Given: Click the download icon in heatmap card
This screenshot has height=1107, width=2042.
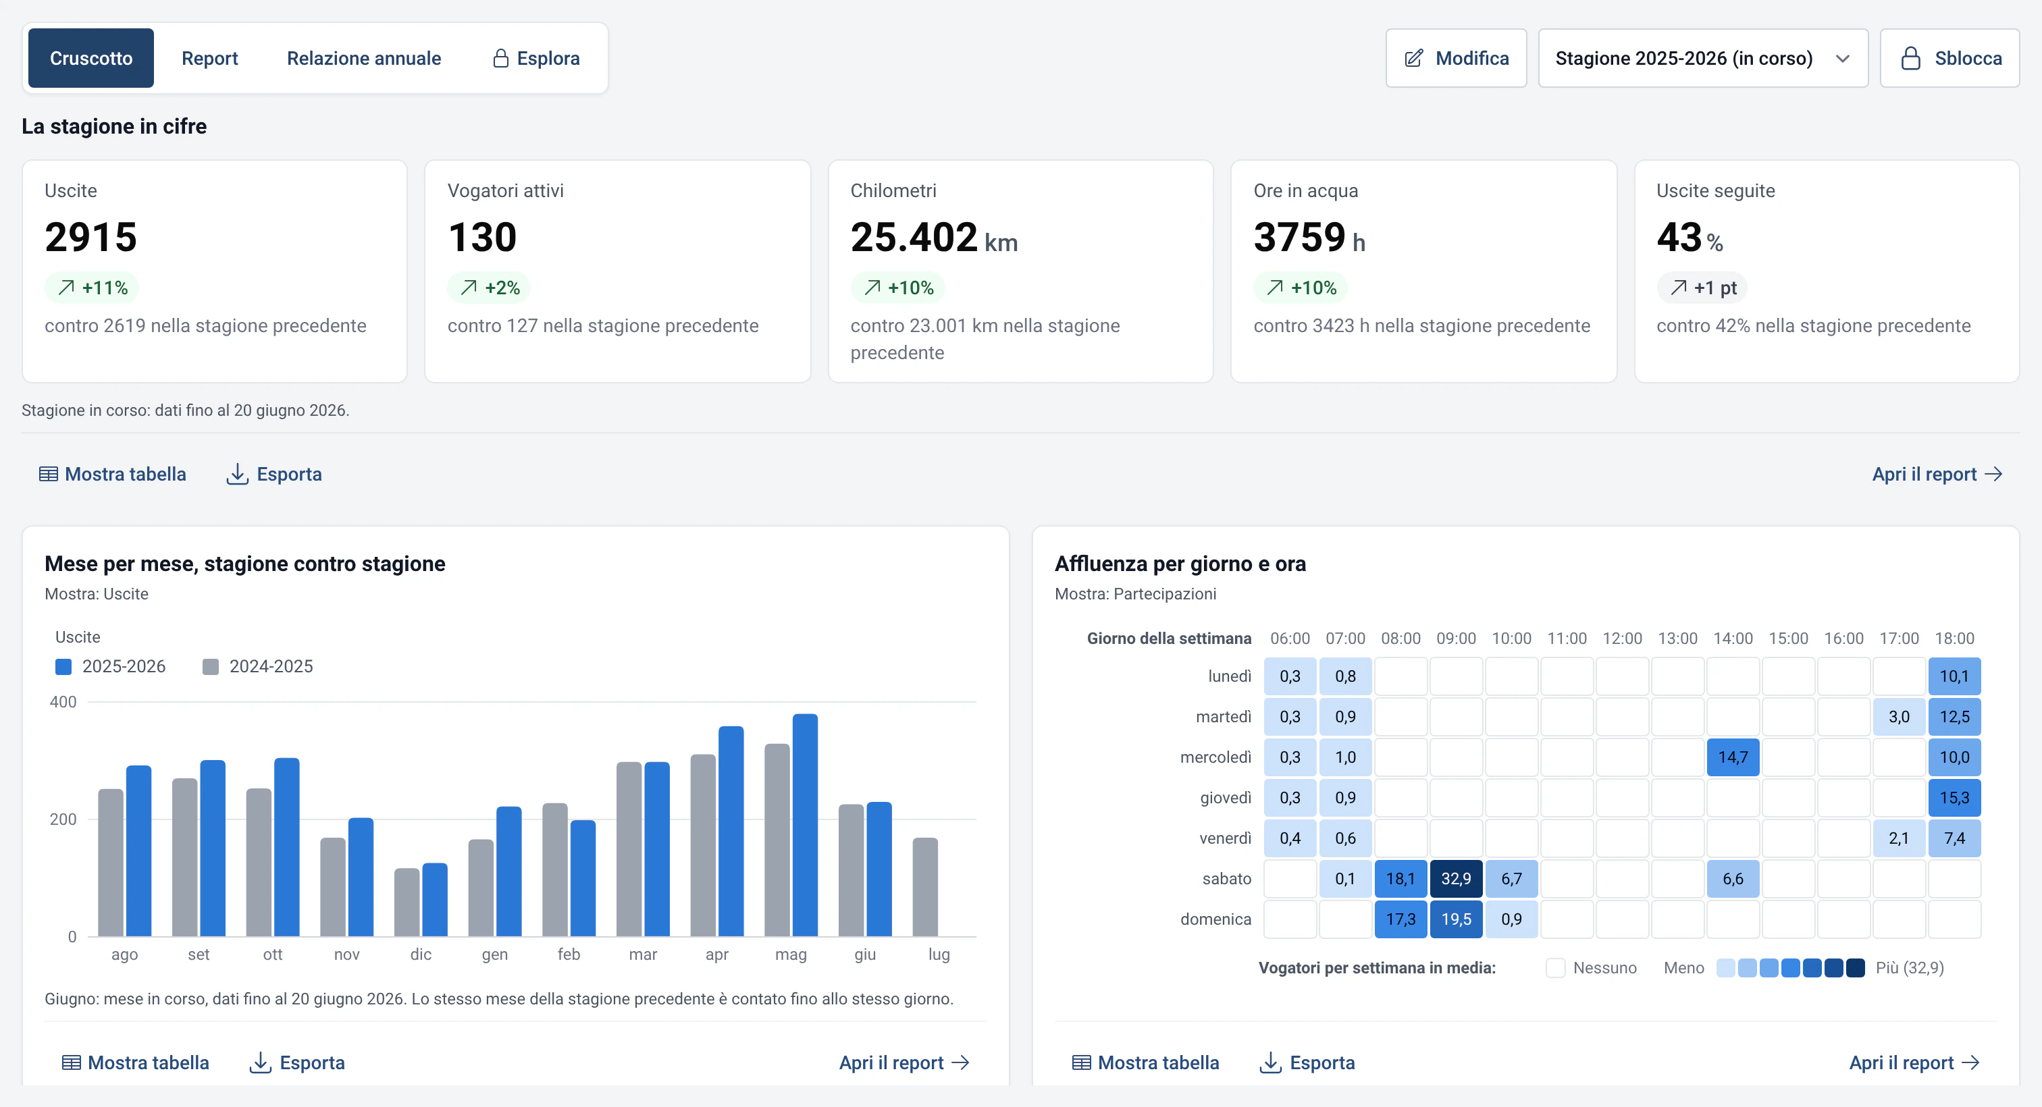Looking at the screenshot, I should pyautogui.click(x=1270, y=1062).
